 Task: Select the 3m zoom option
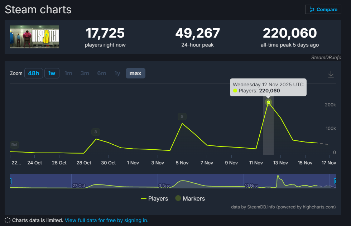[x=85, y=73]
